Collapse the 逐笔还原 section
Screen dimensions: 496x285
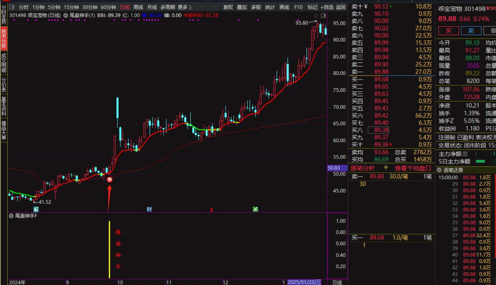(439, 170)
